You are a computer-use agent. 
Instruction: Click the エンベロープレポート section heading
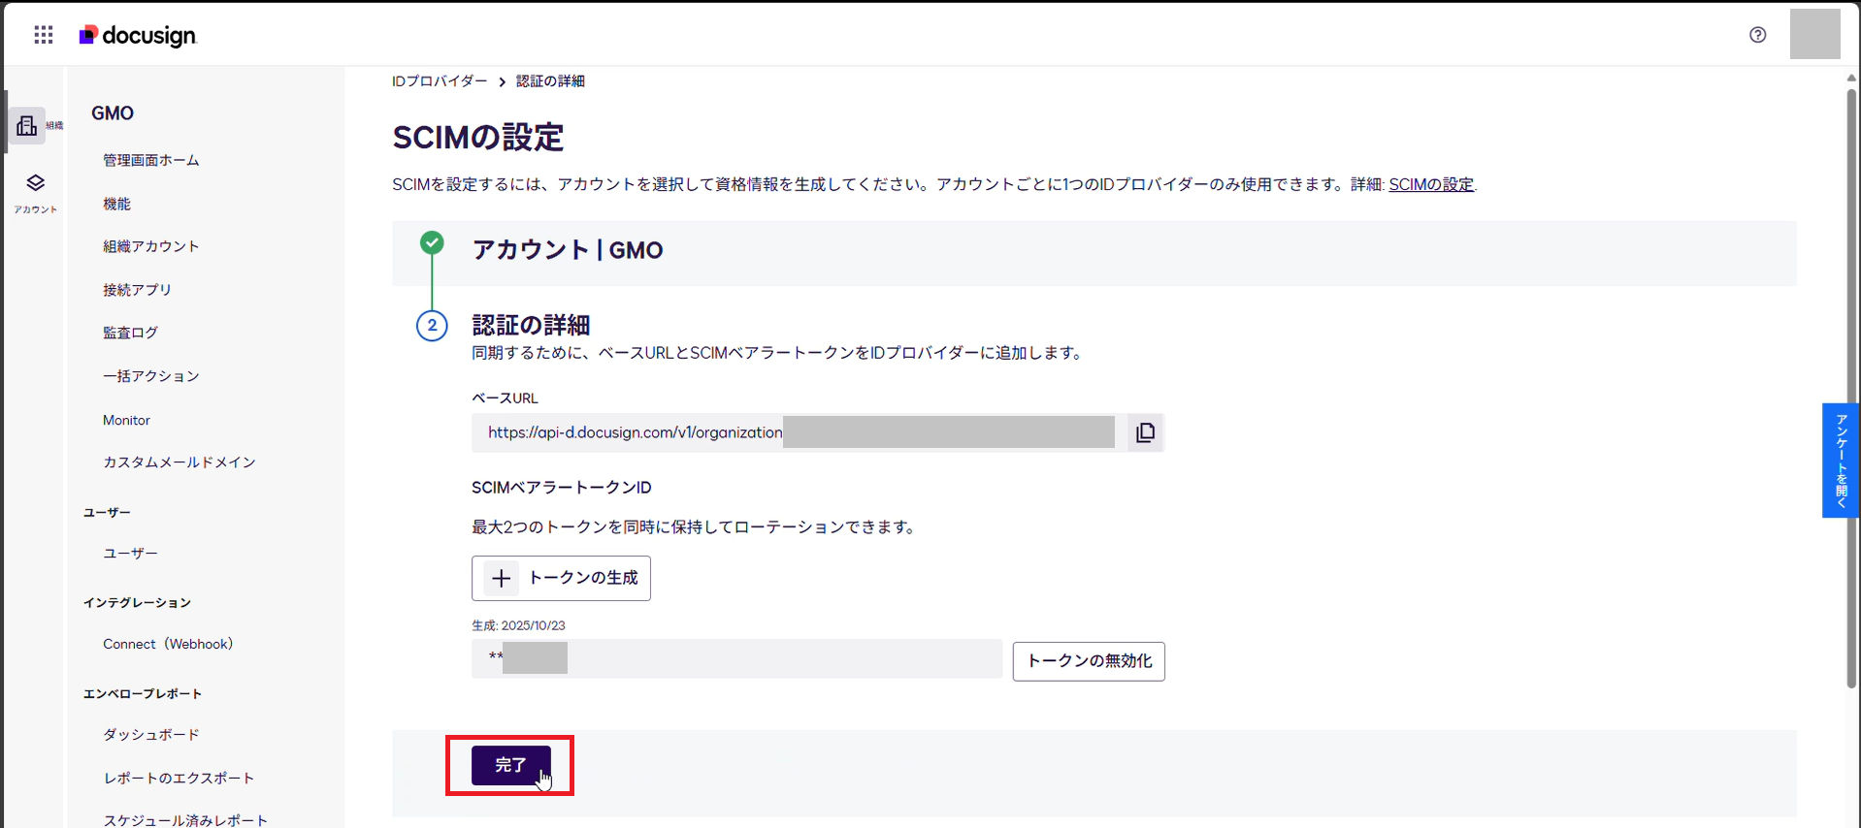(143, 694)
